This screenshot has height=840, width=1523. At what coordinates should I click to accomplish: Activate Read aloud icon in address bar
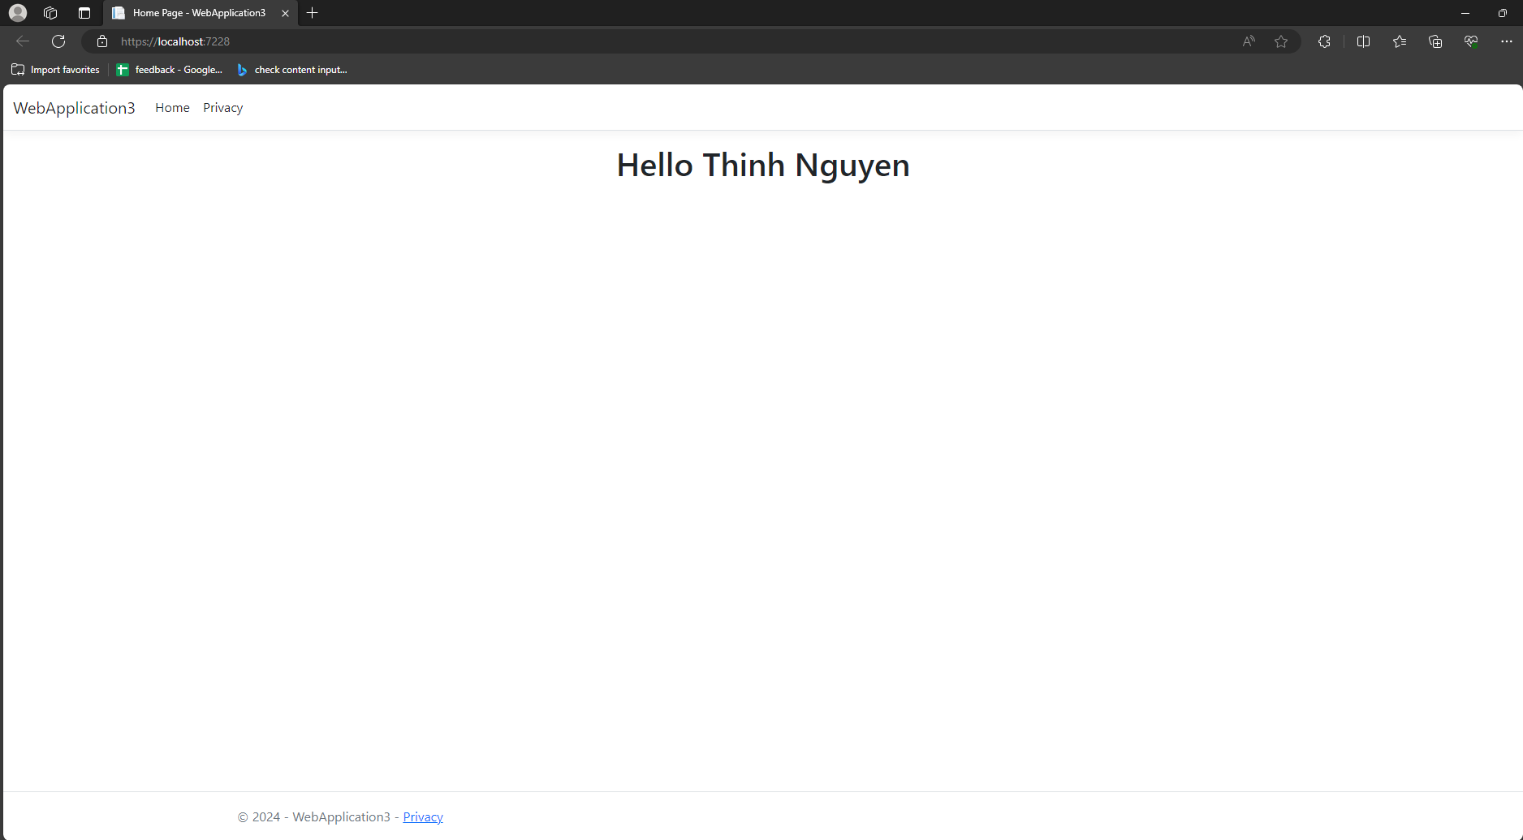tap(1249, 41)
